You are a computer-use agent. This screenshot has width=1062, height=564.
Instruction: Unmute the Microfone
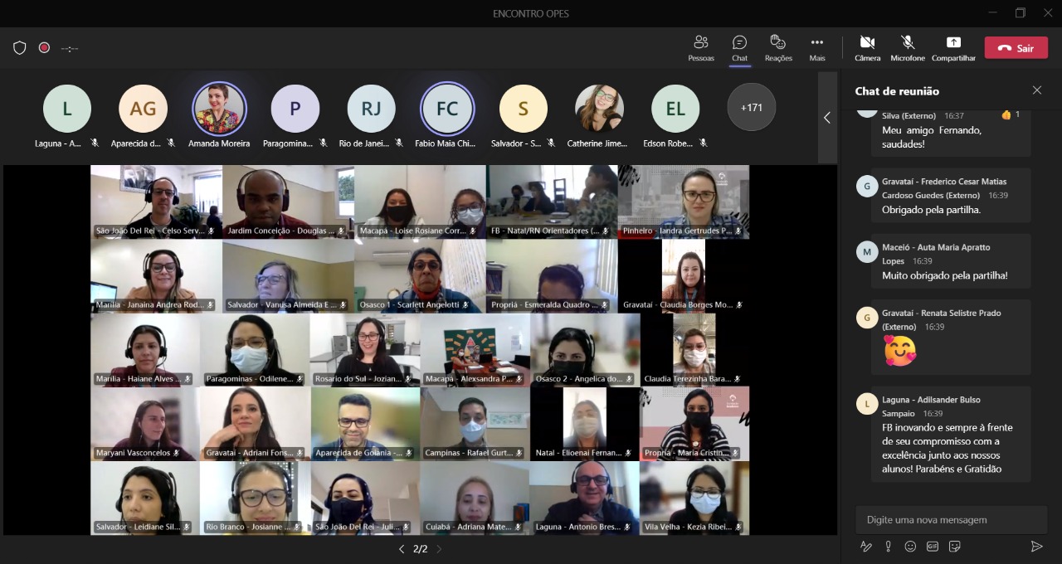click(x=908, y=48)
